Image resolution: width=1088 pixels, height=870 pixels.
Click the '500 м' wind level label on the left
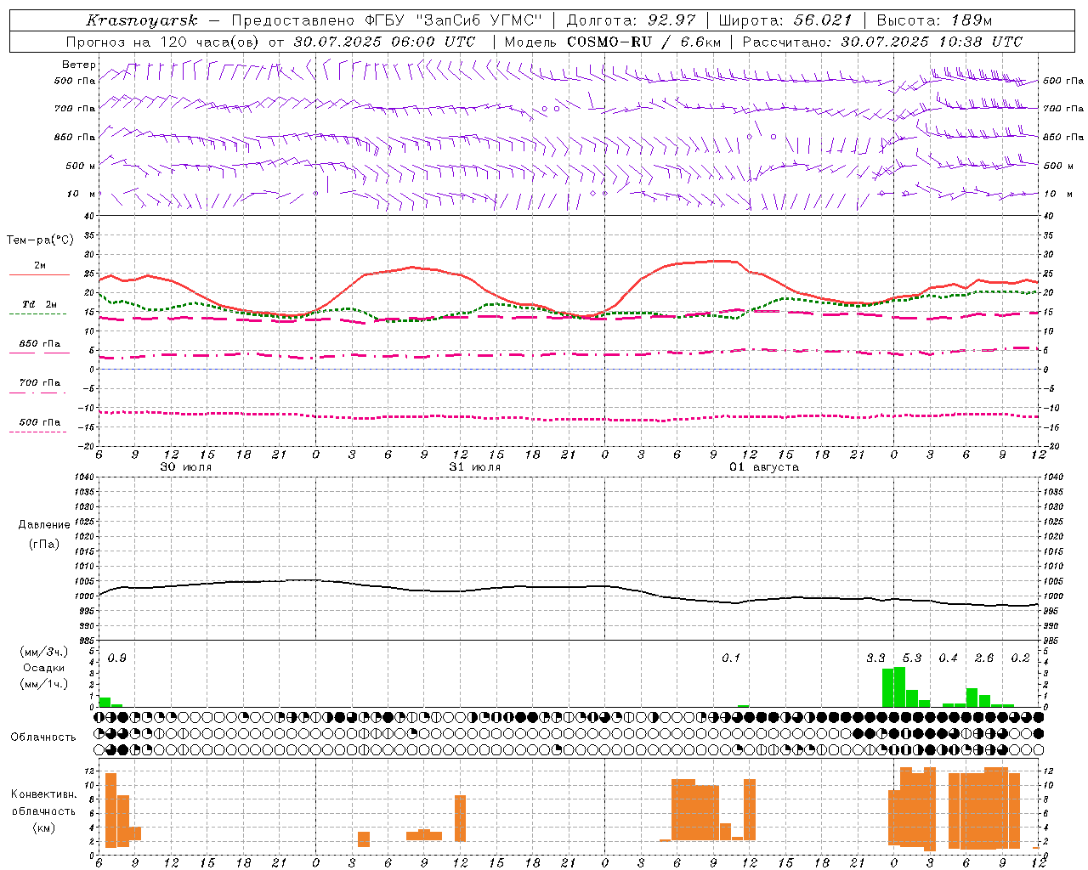point(81,166)
